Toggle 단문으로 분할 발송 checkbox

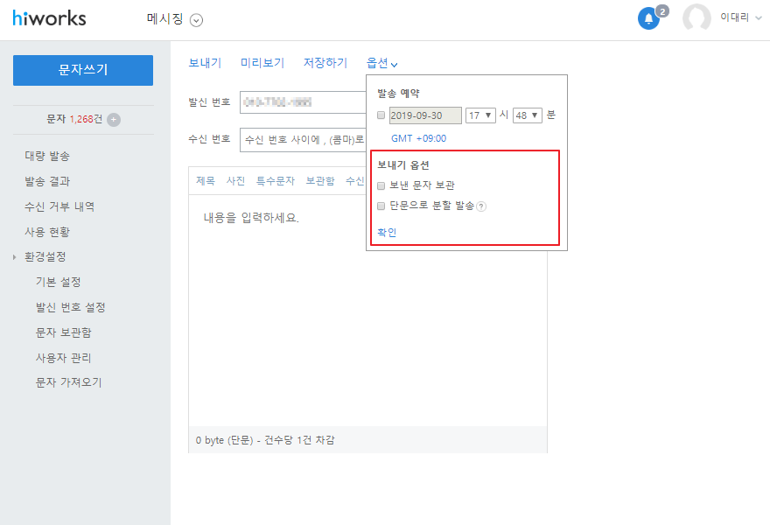(x=381, y=206)
